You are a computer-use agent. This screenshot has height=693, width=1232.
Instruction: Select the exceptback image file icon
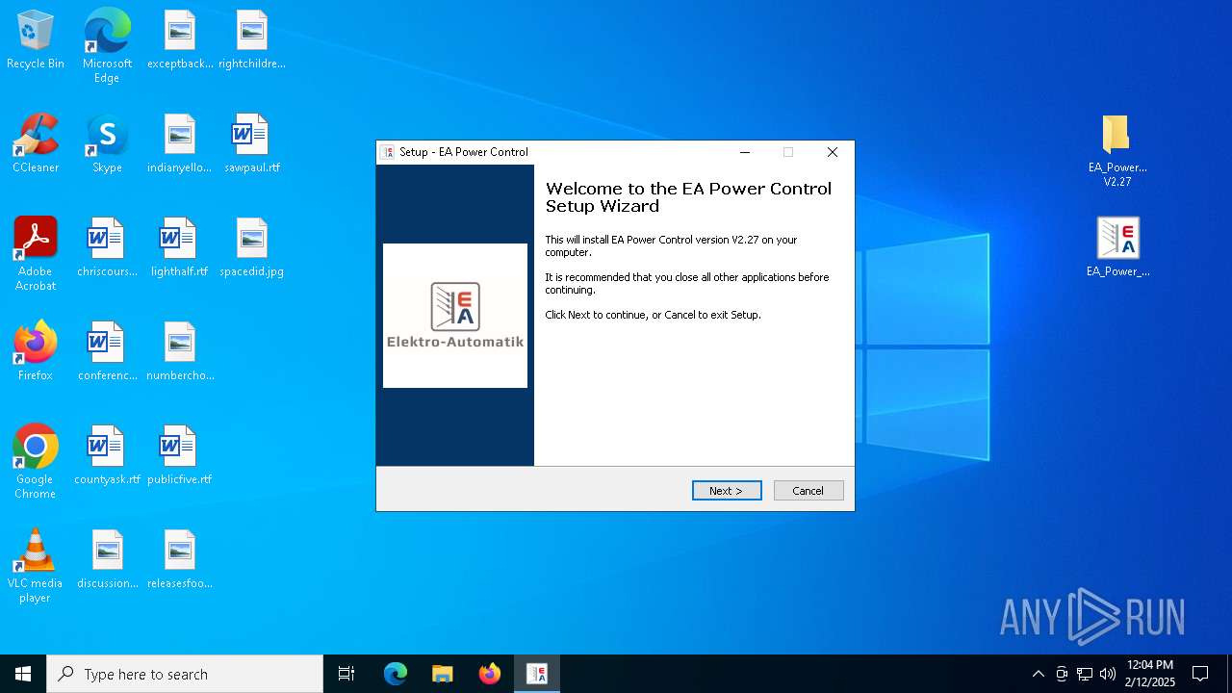click(x=180, y=40)
